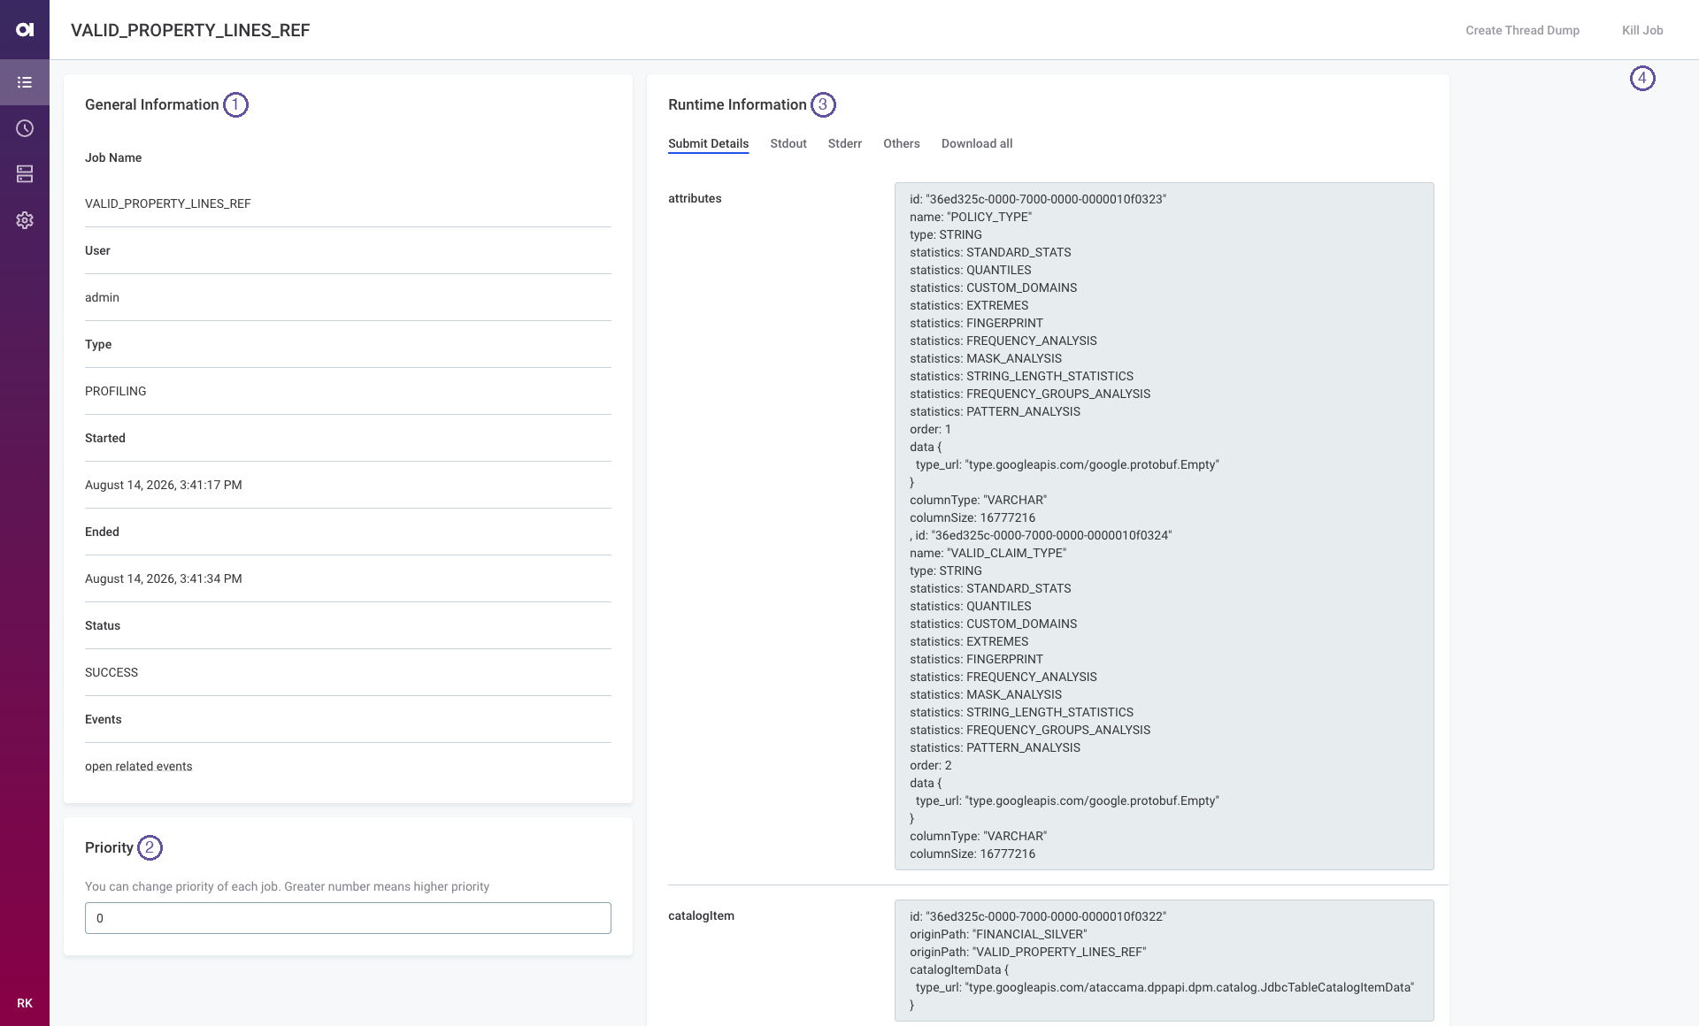This screenshot has height=1026, width=1699.
Task: Click the attributes label
Action: point(695,198)
